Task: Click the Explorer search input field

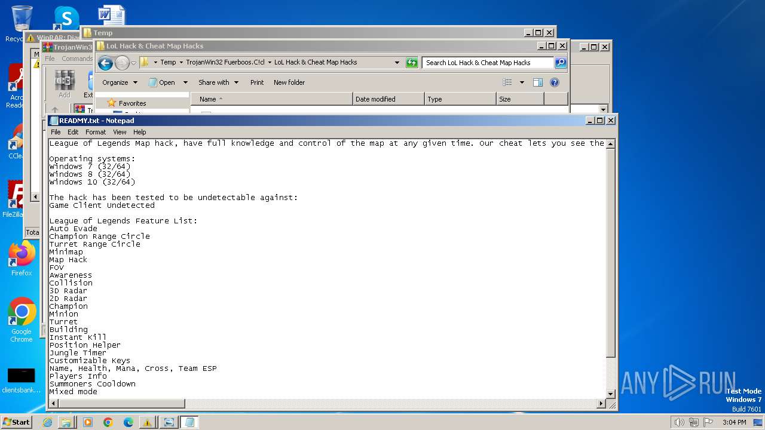Action: (x=488, y=63)
